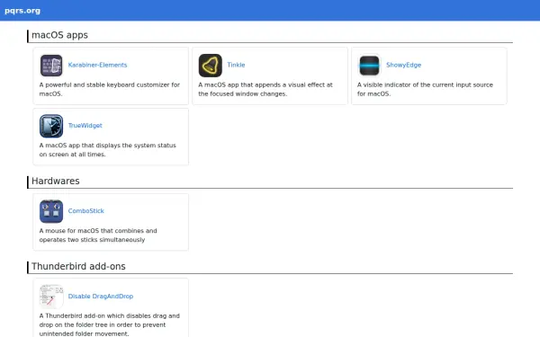Click the ShowyEdge blue line icon
540x337 pixels.
370,66
